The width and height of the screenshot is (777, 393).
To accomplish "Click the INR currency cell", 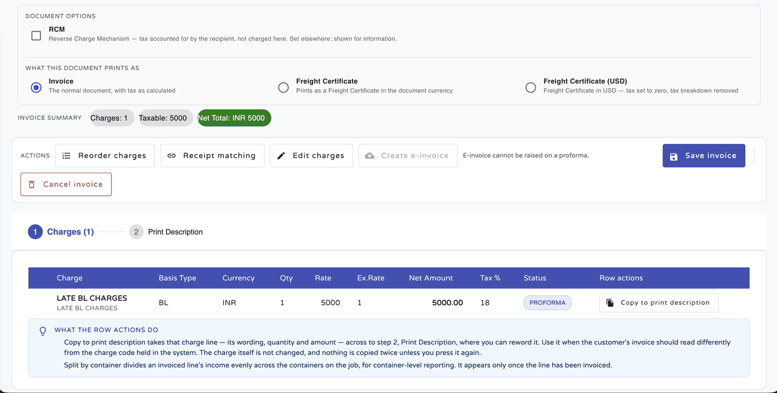I will coord(229,303).
